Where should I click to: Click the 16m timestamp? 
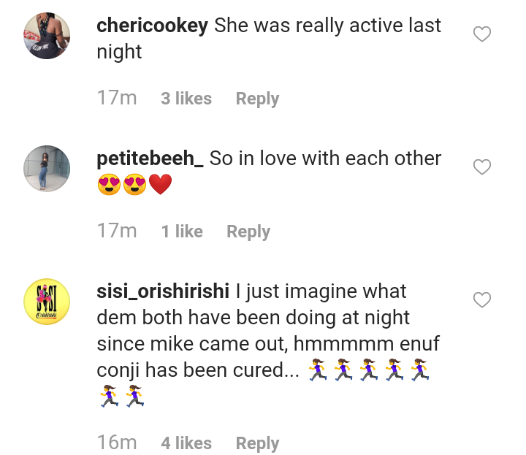pyautogui.click(x=117, y=443)
